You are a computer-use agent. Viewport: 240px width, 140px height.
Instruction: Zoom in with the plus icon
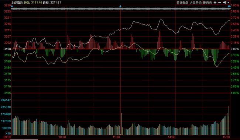click(x=215, y=3)
